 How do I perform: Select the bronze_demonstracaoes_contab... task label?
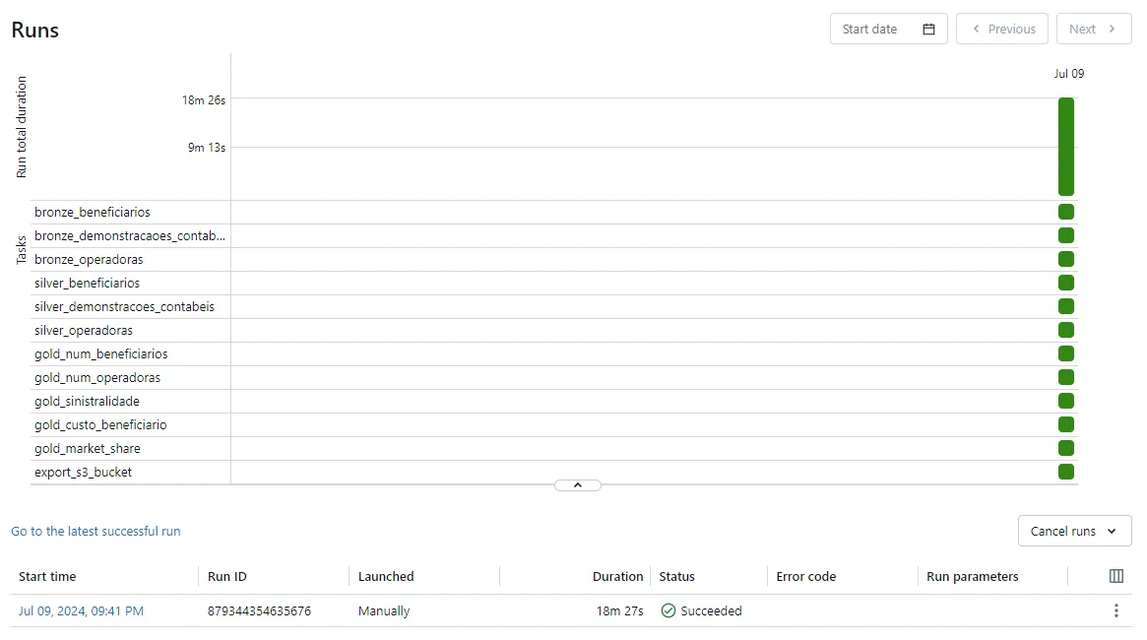130,235
